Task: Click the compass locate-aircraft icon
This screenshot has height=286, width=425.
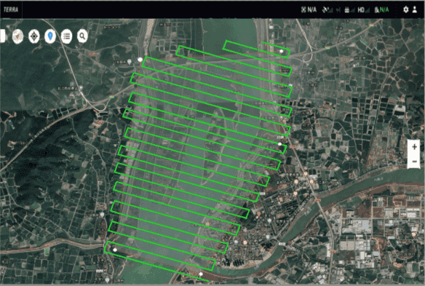Action: pyautogui.click(x=34, y=36)
